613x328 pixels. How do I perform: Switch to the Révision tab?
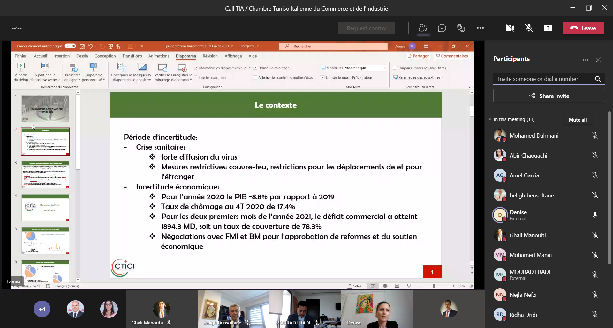coord(210,56)
